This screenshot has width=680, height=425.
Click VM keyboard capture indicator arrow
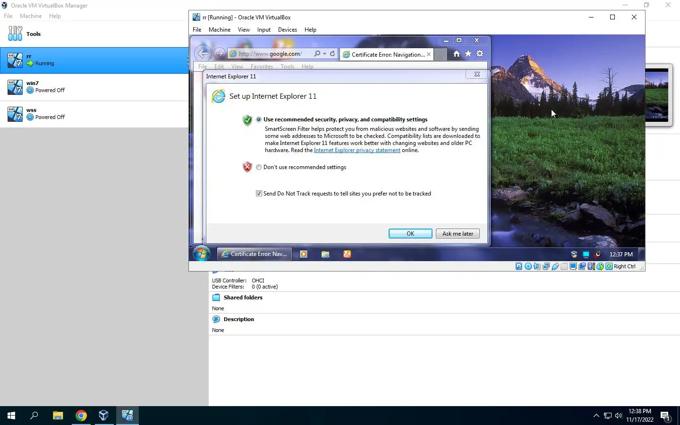pyautogui.click(x=609, y=266)
